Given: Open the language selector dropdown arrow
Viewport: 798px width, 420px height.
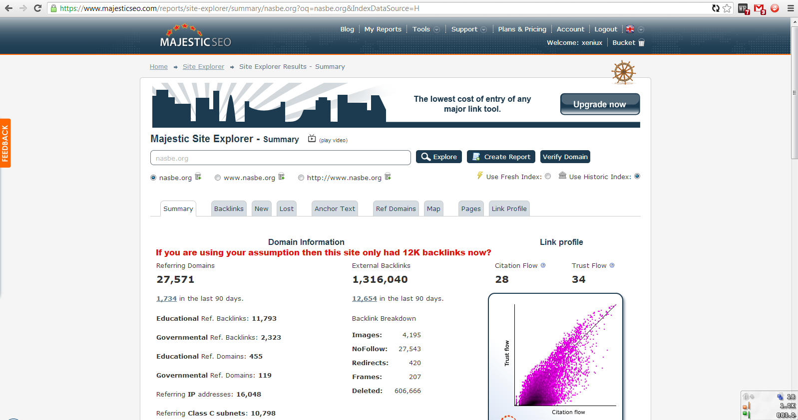Looking at the screenshot, I should click(641, 29).
